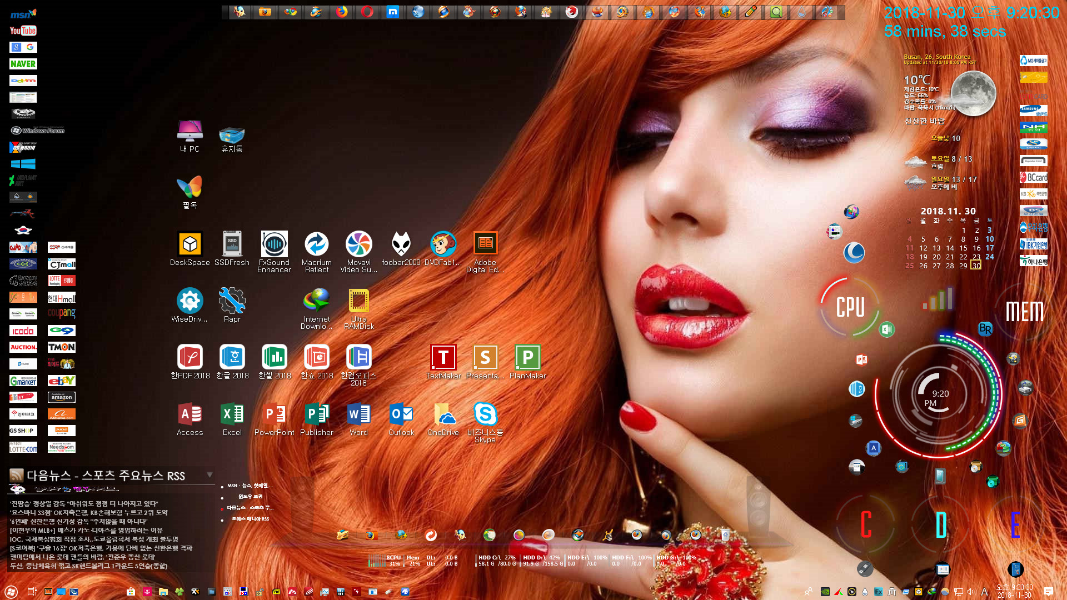Expand the 다음뉴스 RSS feed dropdown arrow
Viewport: 1067px width, 600px height.
click(210, 475)
